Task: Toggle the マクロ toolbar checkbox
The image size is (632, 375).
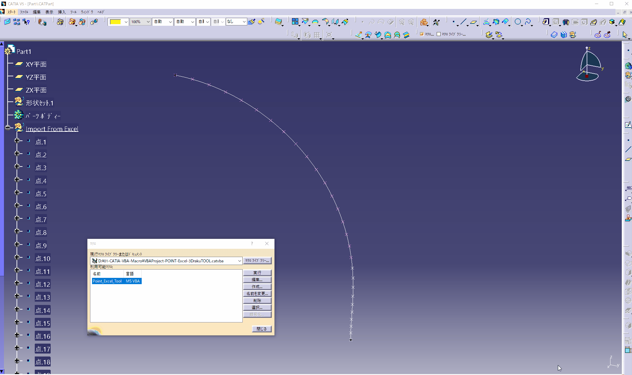Action: click(x=421, y=34)
